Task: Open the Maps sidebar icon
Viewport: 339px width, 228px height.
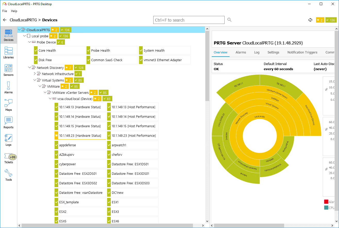Action: (9, 105)
